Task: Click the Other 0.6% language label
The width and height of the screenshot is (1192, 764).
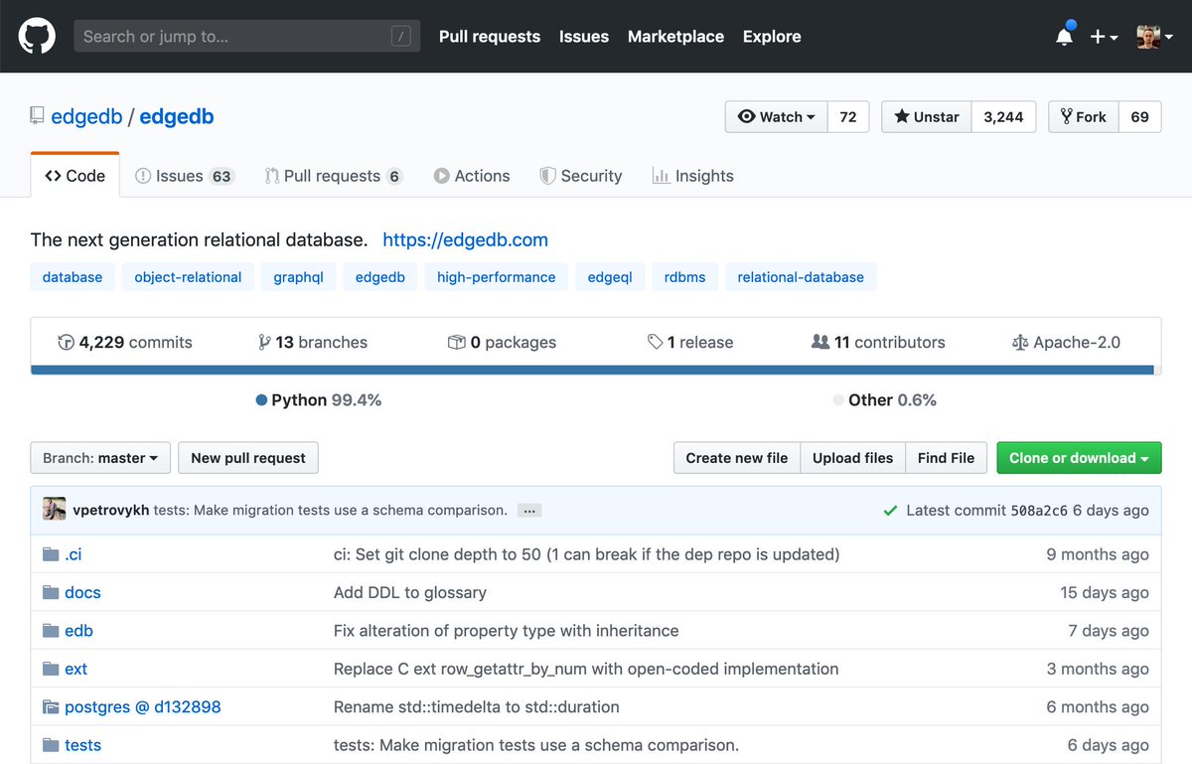Action: (885, 399)
